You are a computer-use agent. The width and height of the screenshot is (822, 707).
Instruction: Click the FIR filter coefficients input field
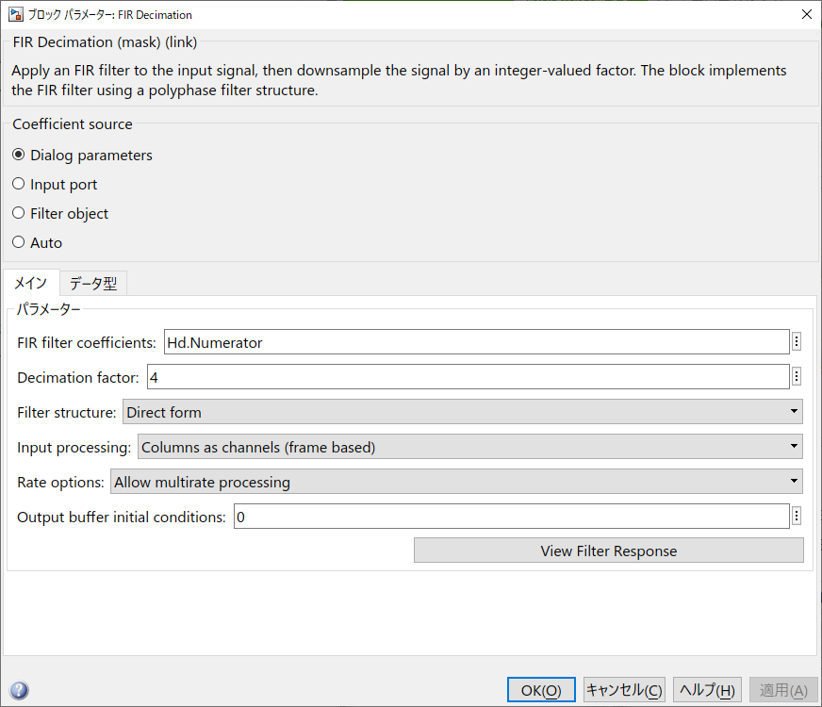click(477, 342)
